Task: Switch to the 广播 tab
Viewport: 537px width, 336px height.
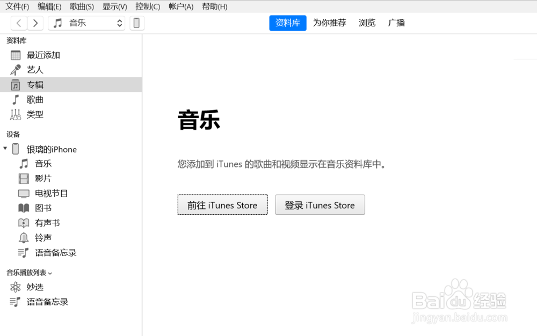Action: coord(396,23)
